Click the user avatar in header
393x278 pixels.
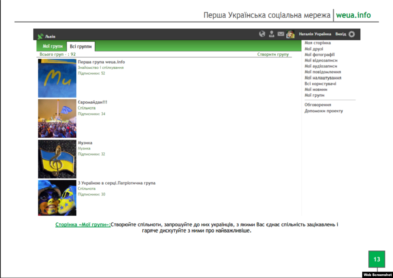(x=291, y=34)
